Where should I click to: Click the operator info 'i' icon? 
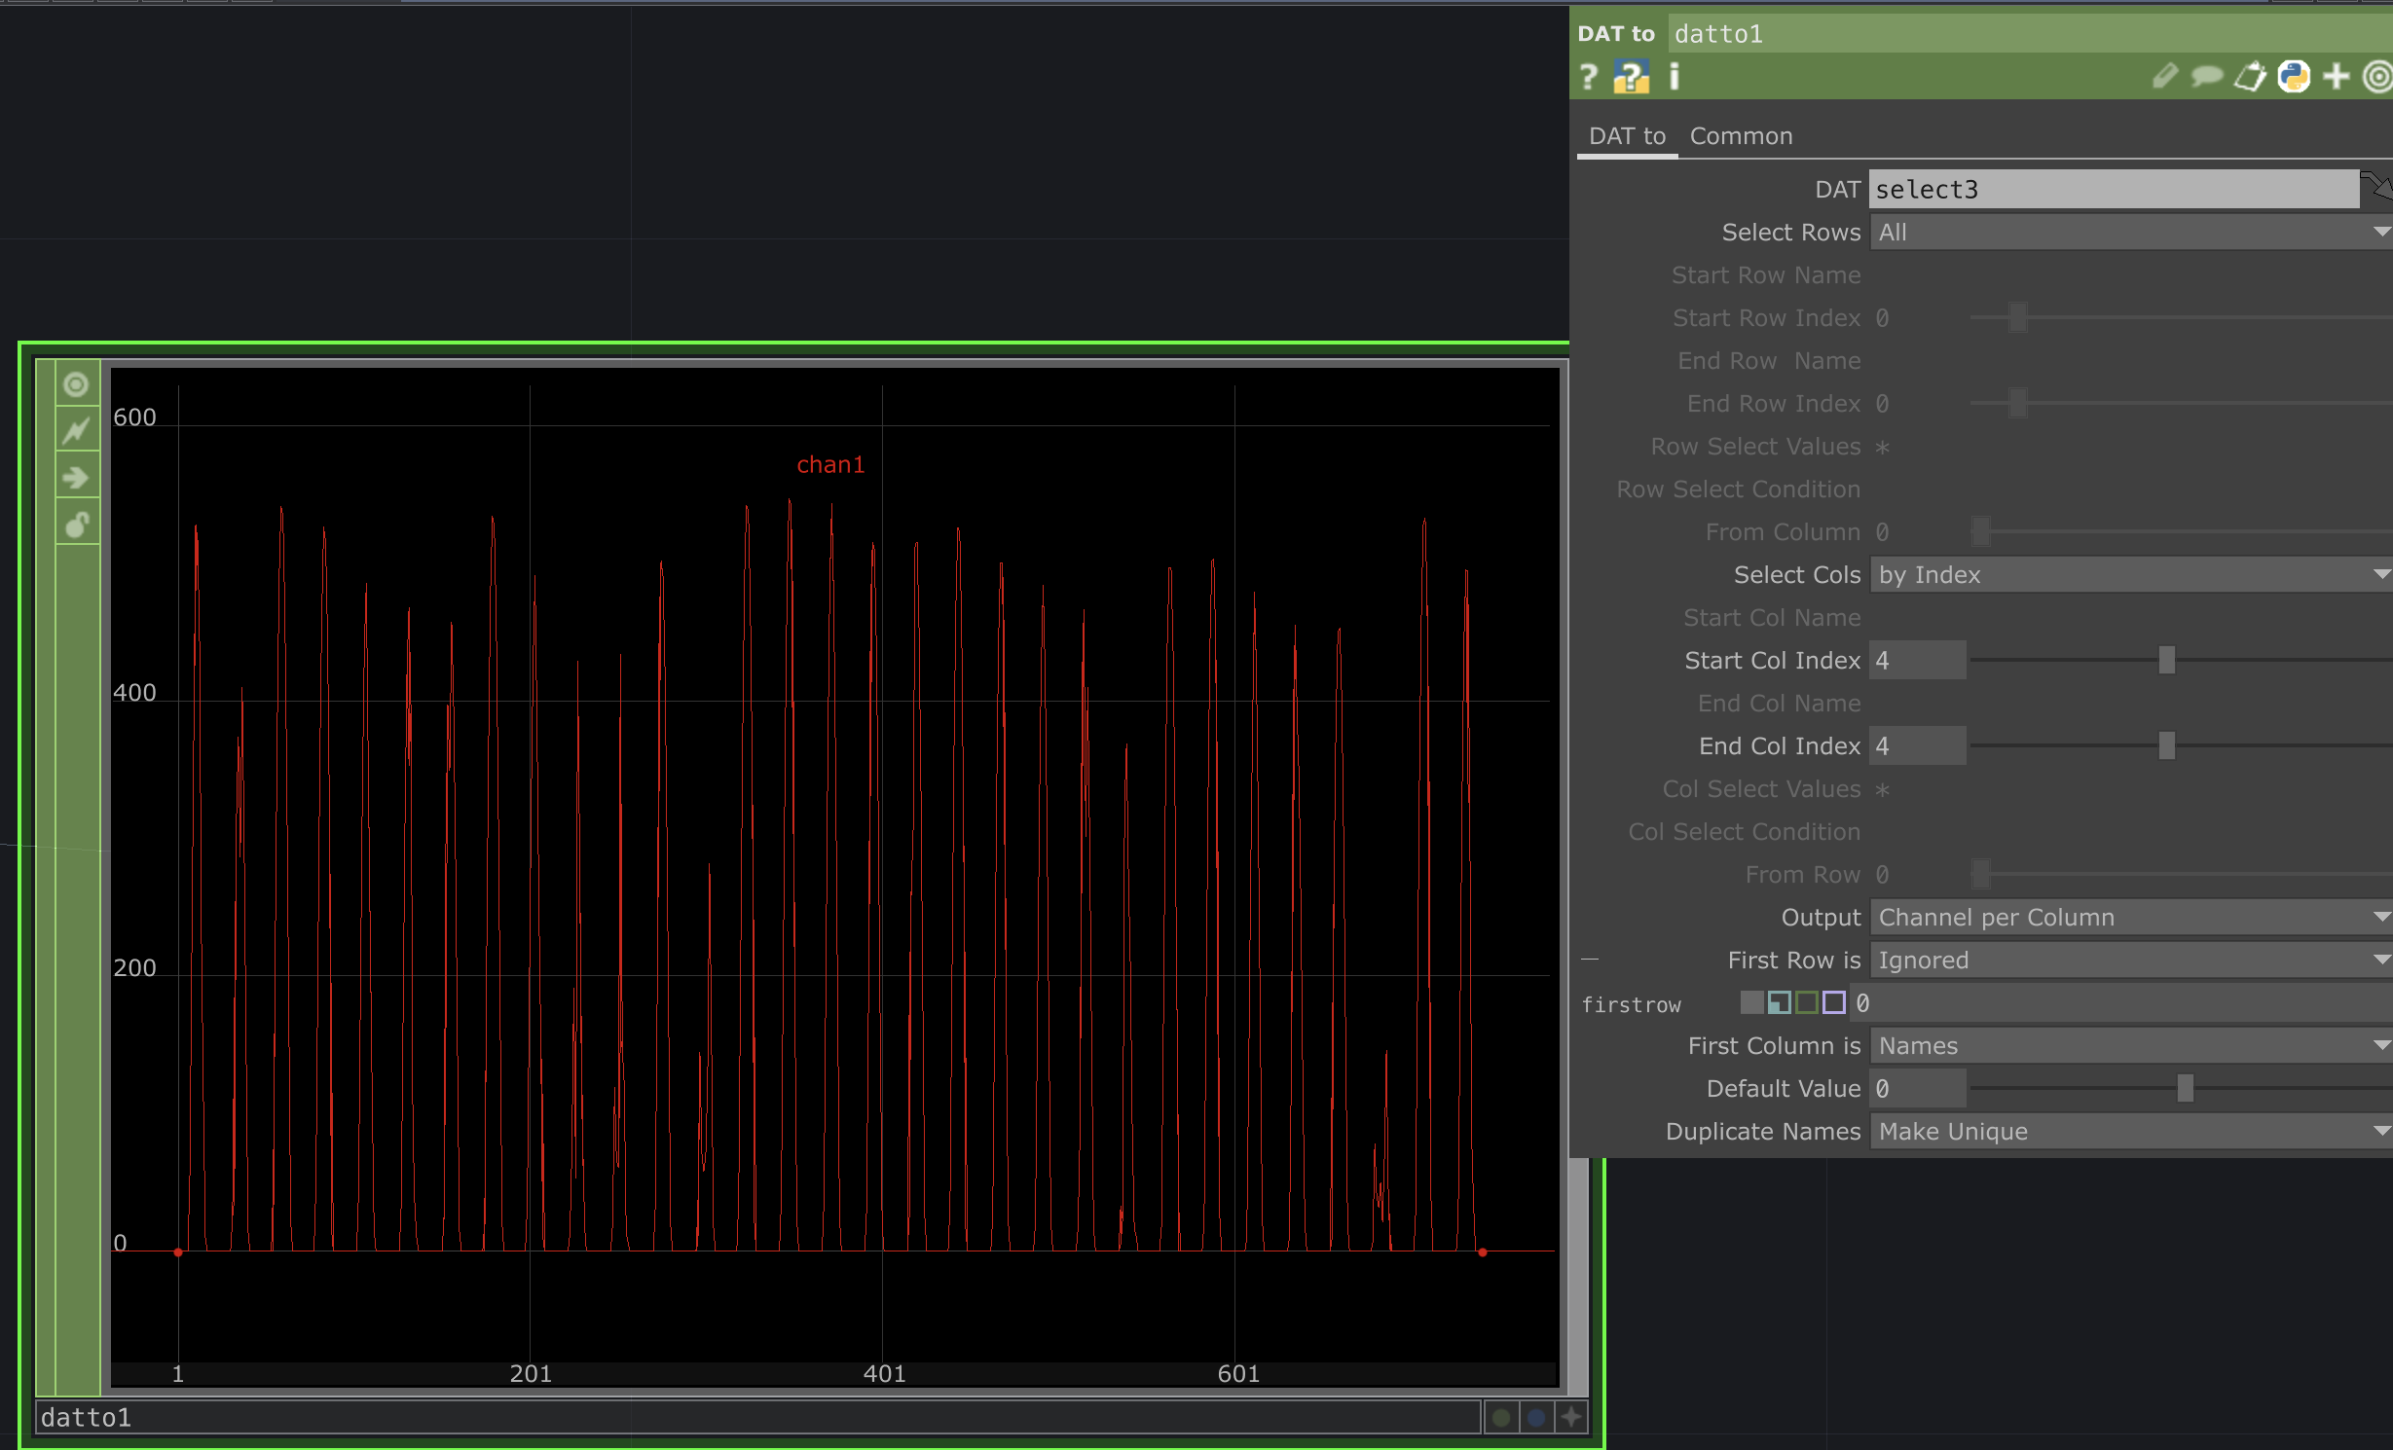pos(1675,76)
